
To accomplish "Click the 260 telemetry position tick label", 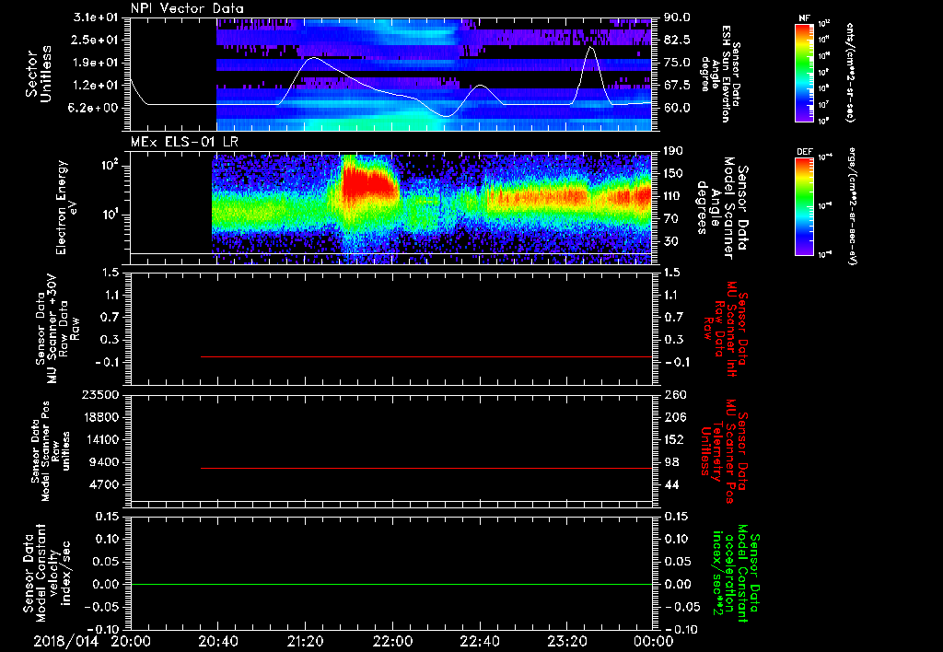I will [x=674, y=394].
